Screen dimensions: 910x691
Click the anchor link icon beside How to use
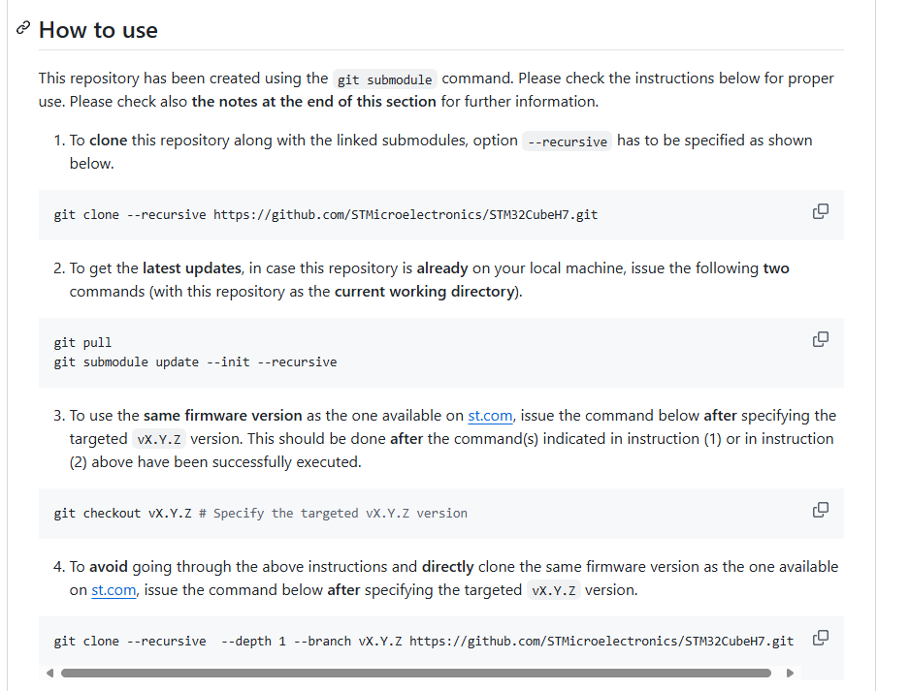22,28
